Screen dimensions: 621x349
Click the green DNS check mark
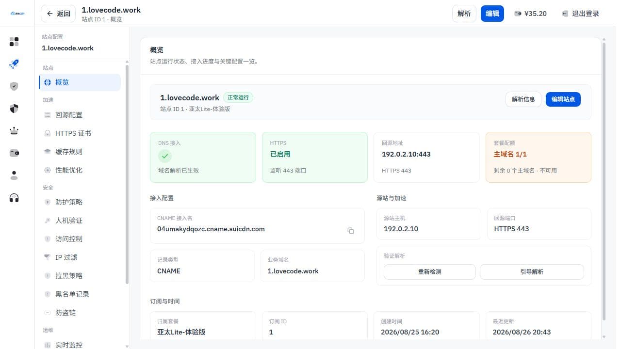[165, 156]
